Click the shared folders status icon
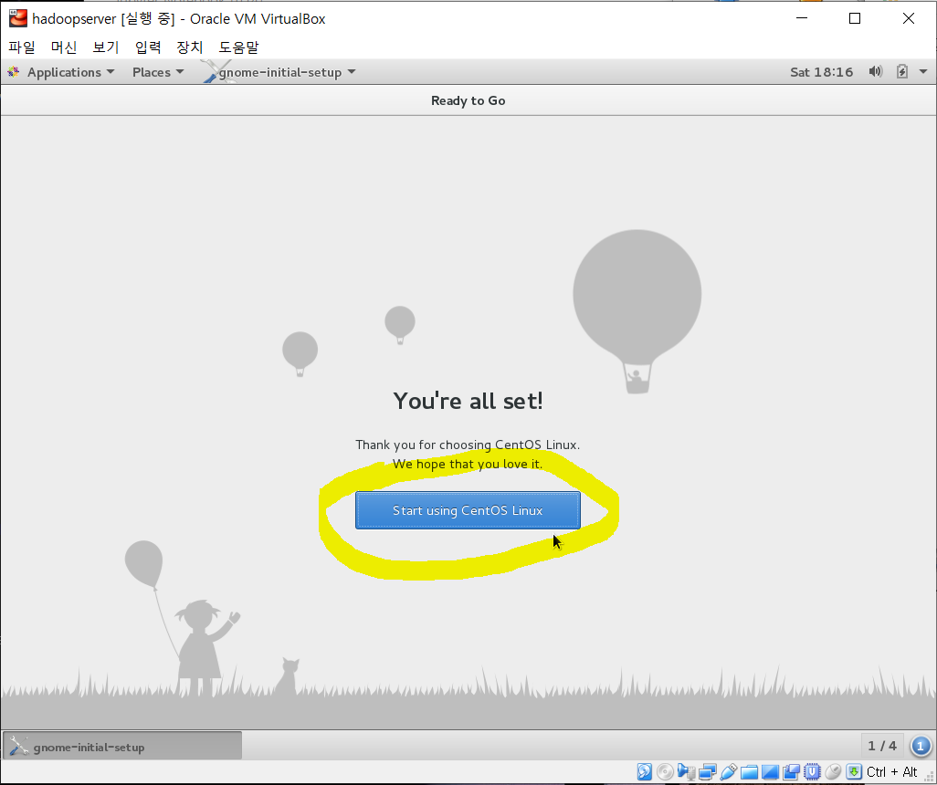 pos(750,772)
